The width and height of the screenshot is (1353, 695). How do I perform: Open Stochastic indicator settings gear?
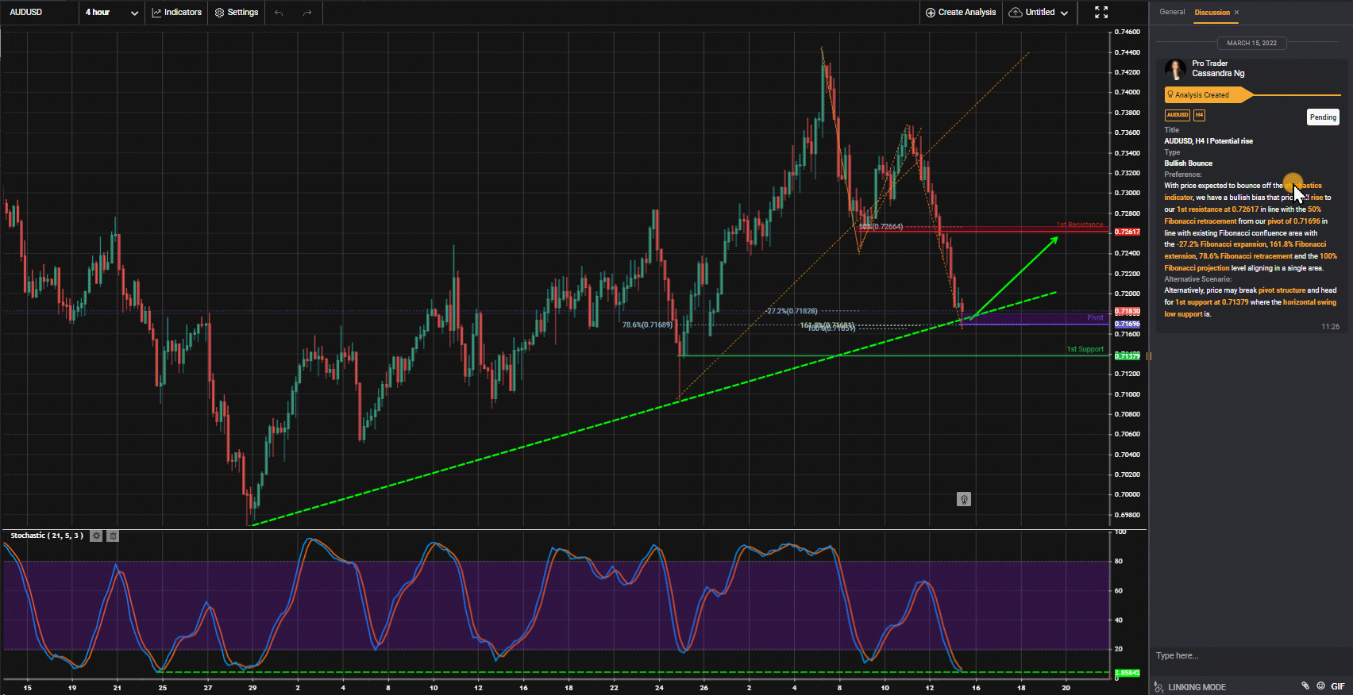coord(96,536)
